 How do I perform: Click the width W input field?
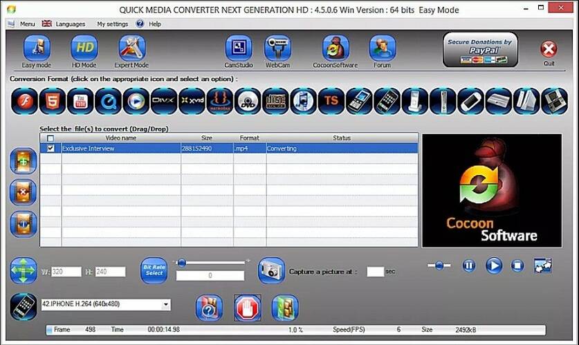(66, 272)
